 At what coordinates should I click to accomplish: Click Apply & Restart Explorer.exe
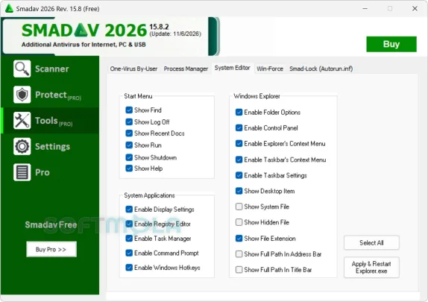(371, 267)
